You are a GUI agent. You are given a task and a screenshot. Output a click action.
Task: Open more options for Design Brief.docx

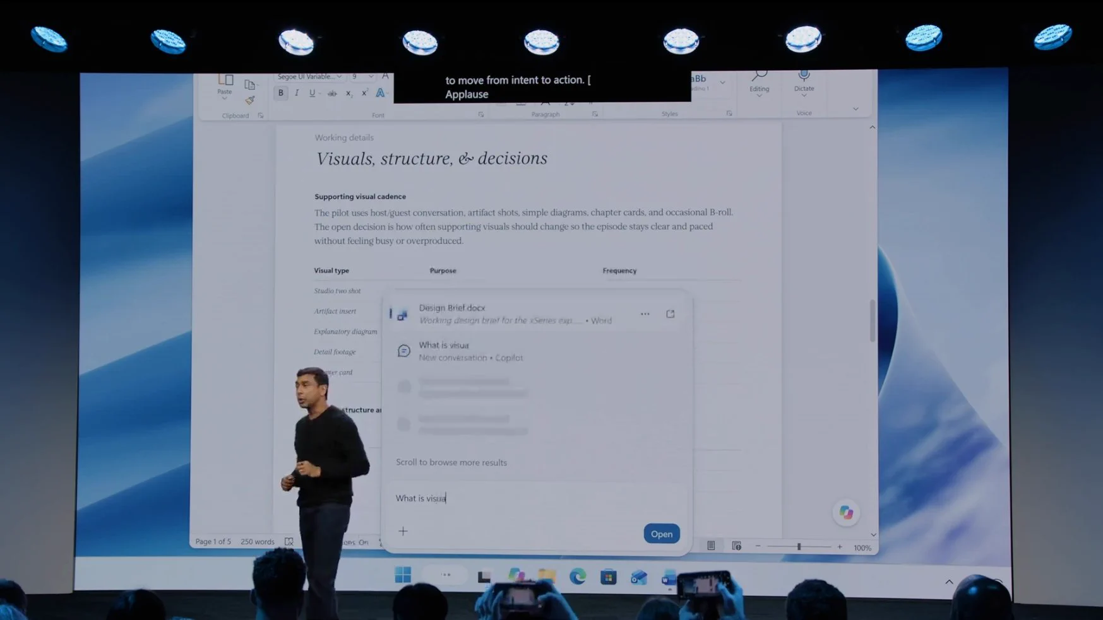click(645, 313)
